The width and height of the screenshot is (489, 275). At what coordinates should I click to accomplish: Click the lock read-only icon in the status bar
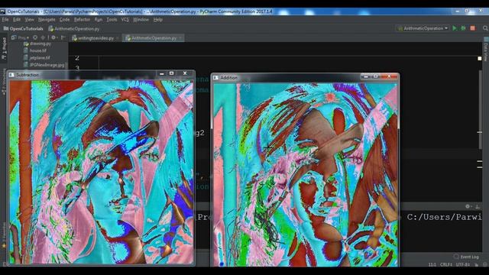(x=476, y=265)
